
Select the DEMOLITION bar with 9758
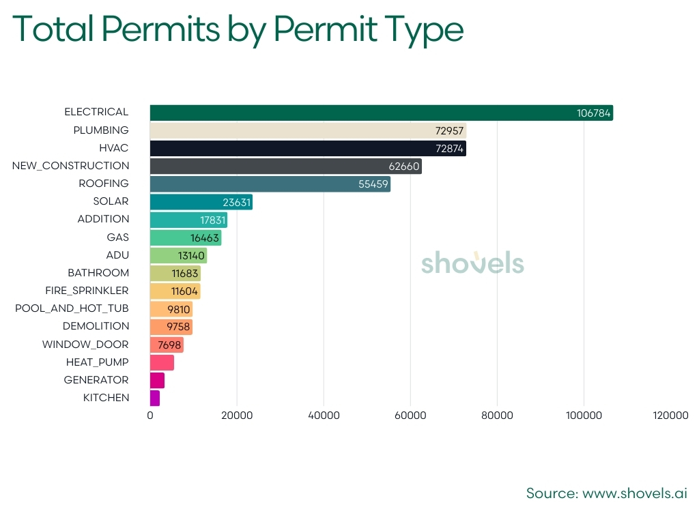click(x=171, y=327)
